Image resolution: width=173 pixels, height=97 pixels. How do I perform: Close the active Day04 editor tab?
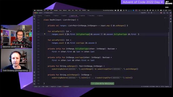point(78,16)
